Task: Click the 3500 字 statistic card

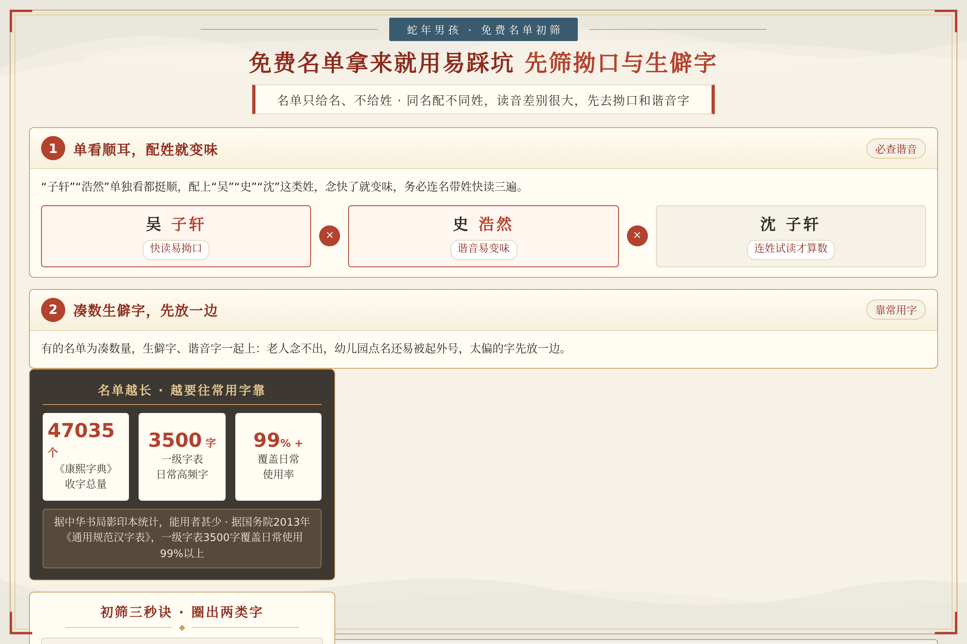Action: click(182, 457)
